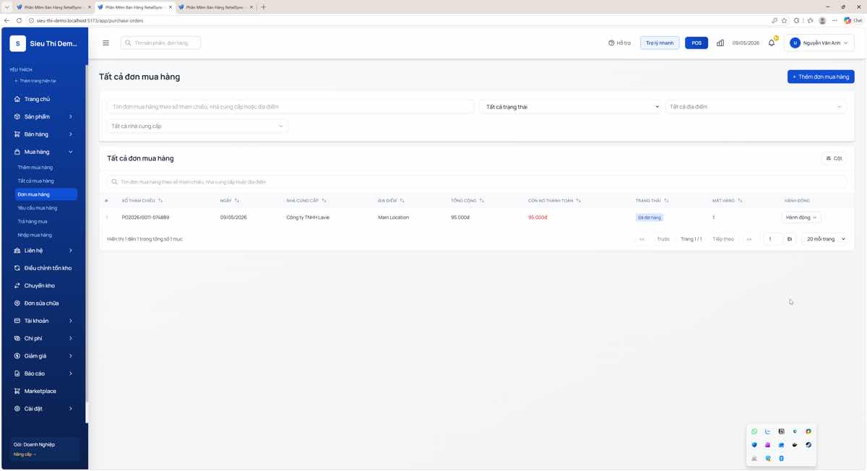The width and height of the screenshot is (867, 471).
Task: Click supplier Công ty TNHH Lavie
Action: (308, 217)
